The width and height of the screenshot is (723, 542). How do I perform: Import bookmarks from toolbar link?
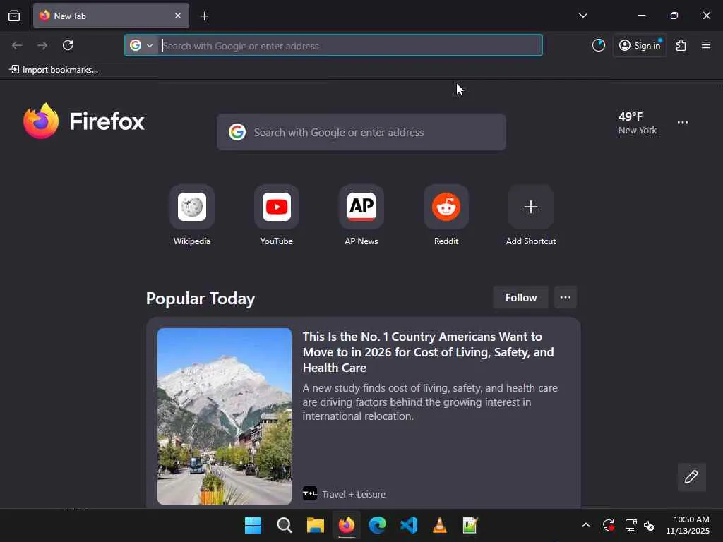click(54, 70)
